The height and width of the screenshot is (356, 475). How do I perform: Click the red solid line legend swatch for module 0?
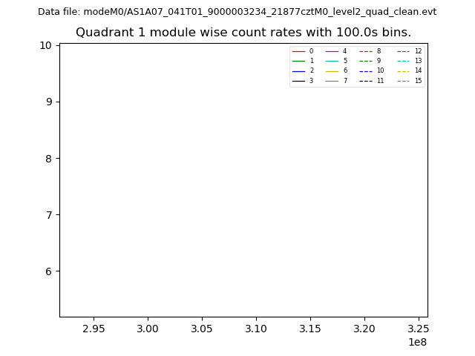(298, 51)
